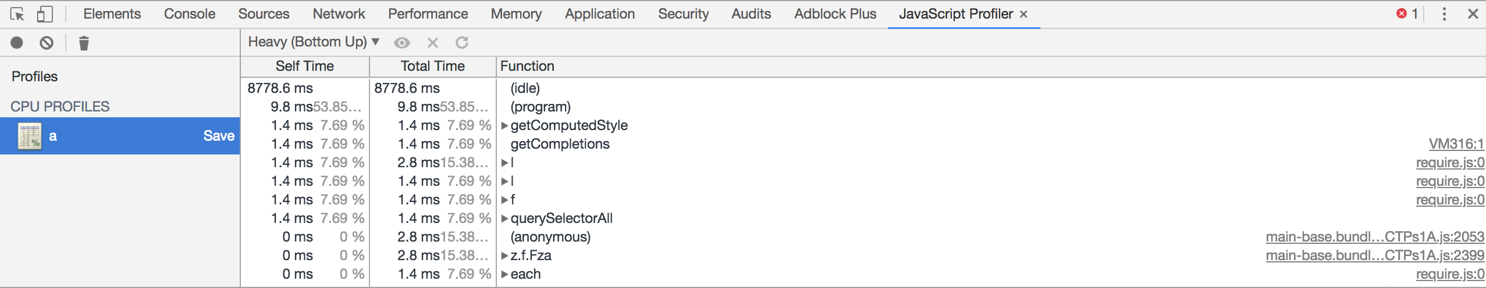Viewport: 1486px width, 288px height.
Task: Click the clear all profiles icon
Action: [47, 42]
